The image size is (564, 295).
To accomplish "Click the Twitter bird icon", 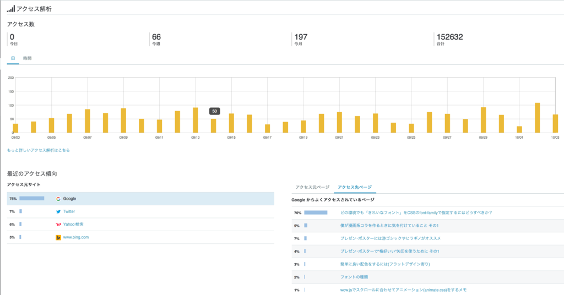I will (x=58, y=212).
